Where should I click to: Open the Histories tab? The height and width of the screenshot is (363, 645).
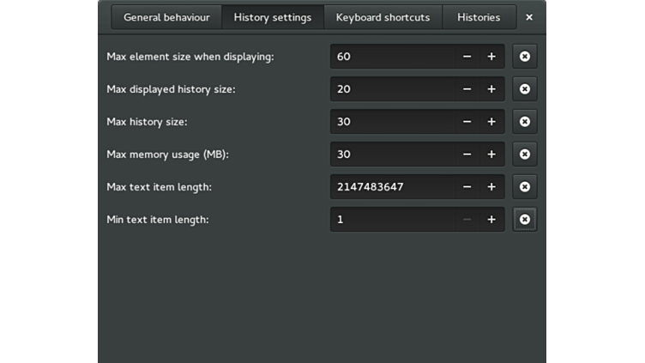click(479, 17)
